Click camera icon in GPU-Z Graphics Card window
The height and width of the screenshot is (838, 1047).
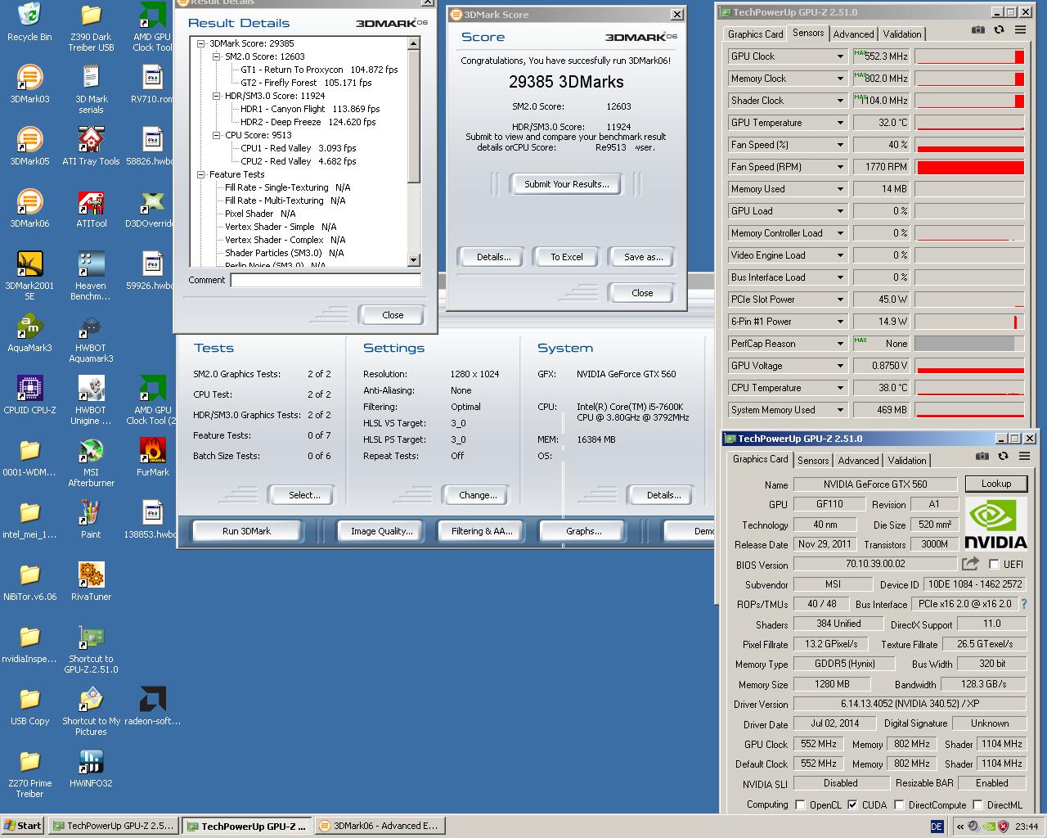[982, 456]
